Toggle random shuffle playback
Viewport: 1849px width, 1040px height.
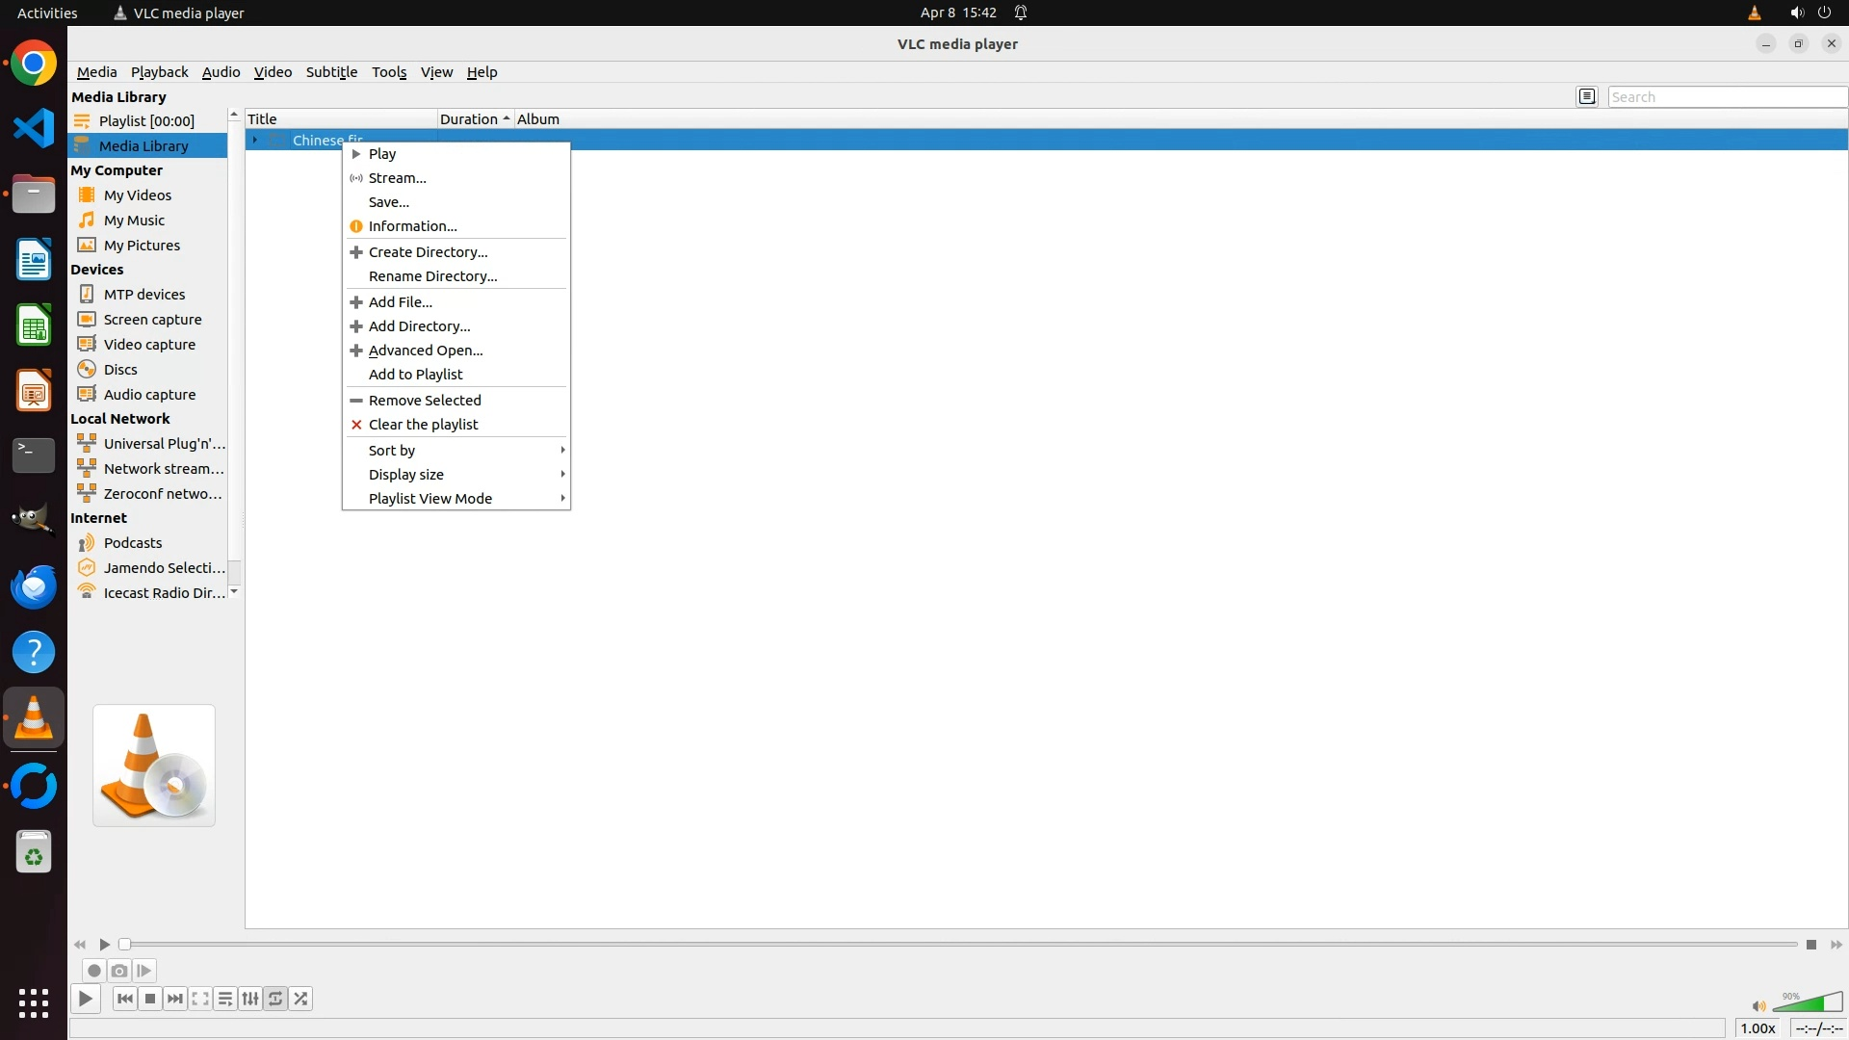pyautogui.click(x=301, y=999)
